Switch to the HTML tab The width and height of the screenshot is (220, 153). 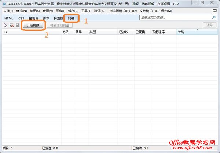pyautogui.click(x=9, y=18)
